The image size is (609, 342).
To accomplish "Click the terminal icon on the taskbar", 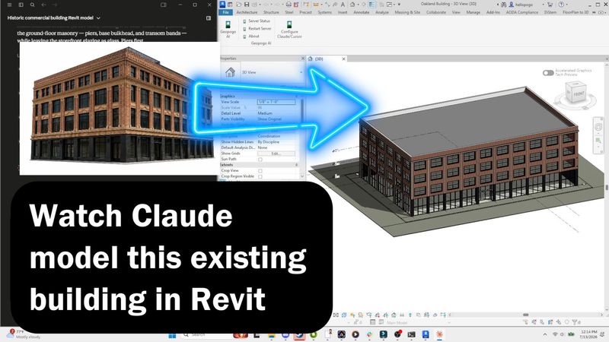I will (x=411, y=334).
